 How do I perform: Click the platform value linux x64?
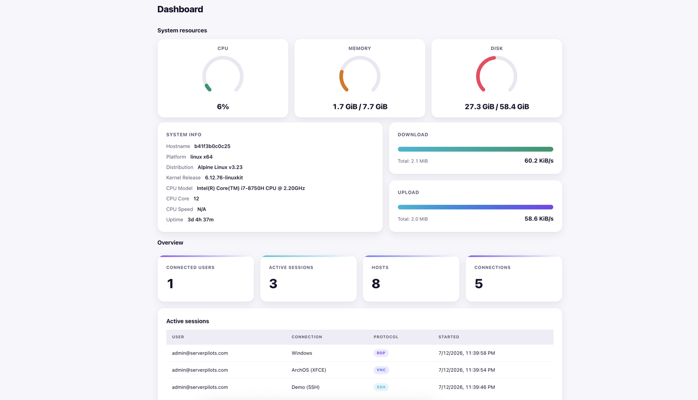click(202, 157)
